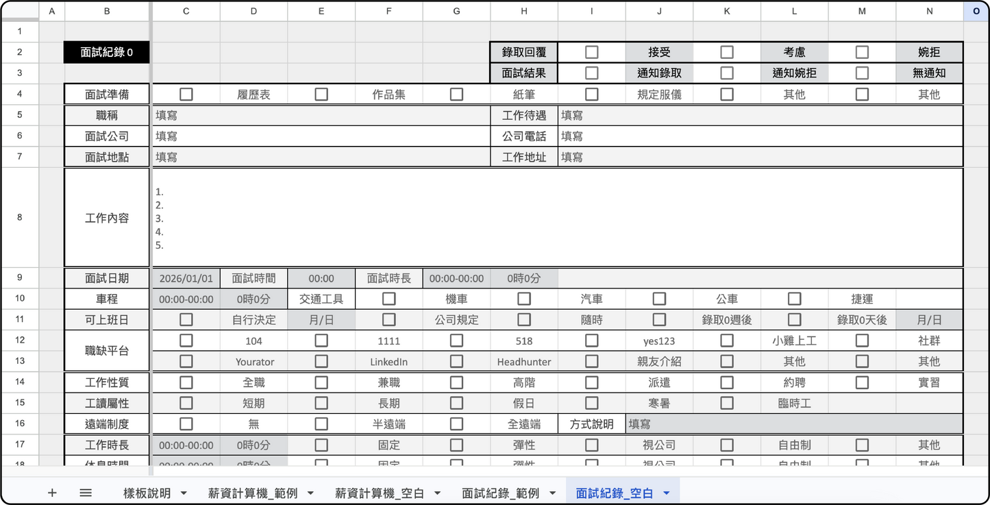Select the 公司電話 填寫 input cell

click(760, 136)
